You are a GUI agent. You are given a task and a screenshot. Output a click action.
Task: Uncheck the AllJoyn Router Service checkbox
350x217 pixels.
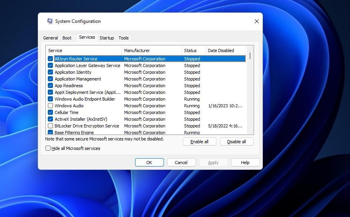(x=50, y=59)
